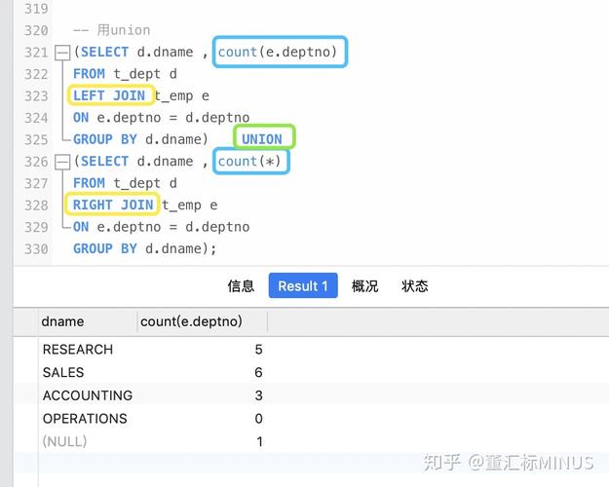Image resolution: width=609 pixels, height=487 pixels.
Task: Collapse the code fold at line 321
Action: tap(62, 53)
